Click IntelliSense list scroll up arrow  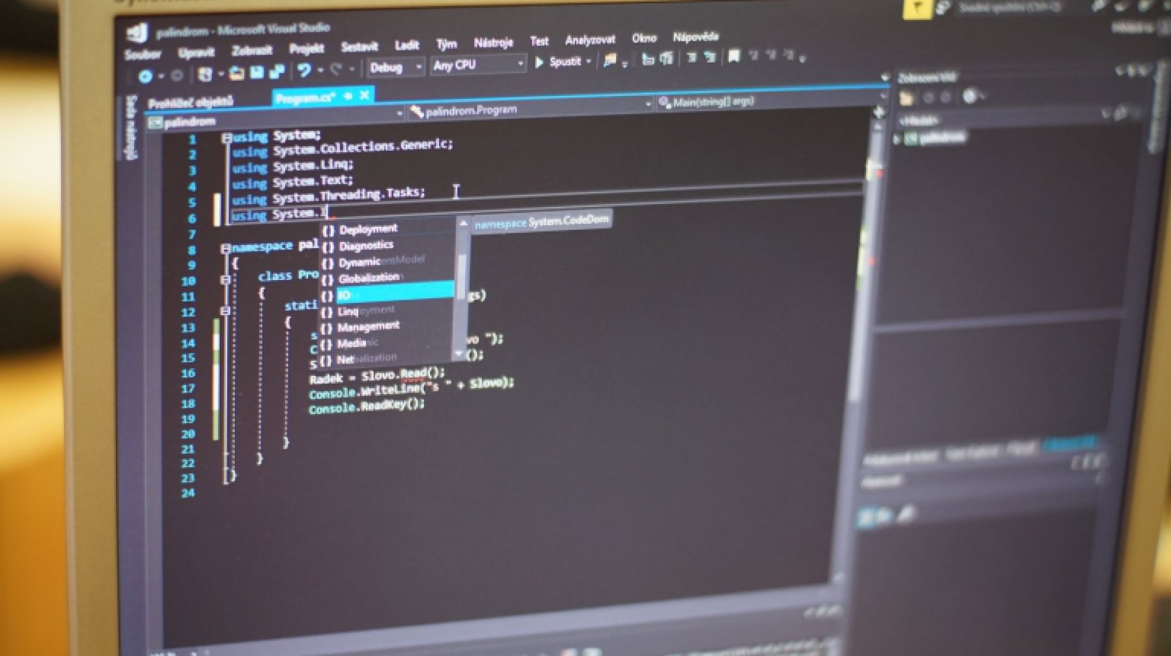tap(463, 223)
